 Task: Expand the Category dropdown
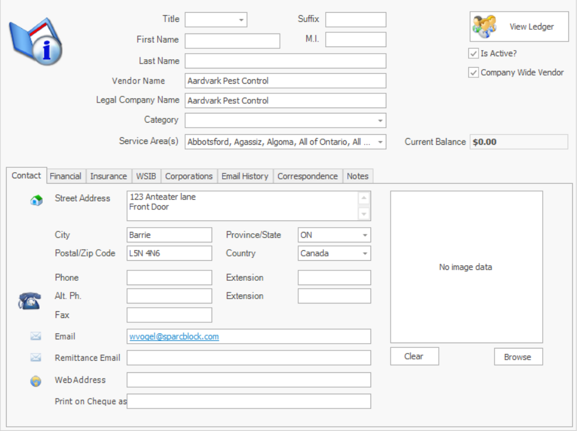click(380, 120)
